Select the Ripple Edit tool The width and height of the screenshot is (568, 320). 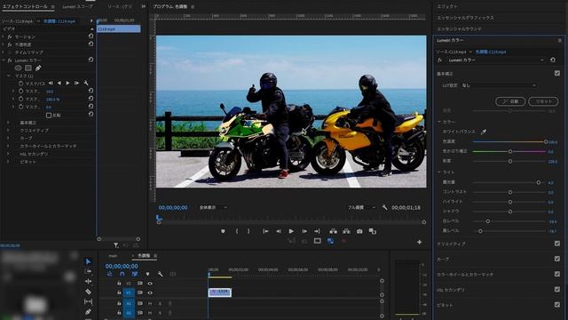(x=88, y=281)
